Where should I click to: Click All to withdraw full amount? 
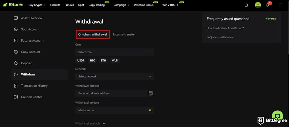click(x=150, y=110)
